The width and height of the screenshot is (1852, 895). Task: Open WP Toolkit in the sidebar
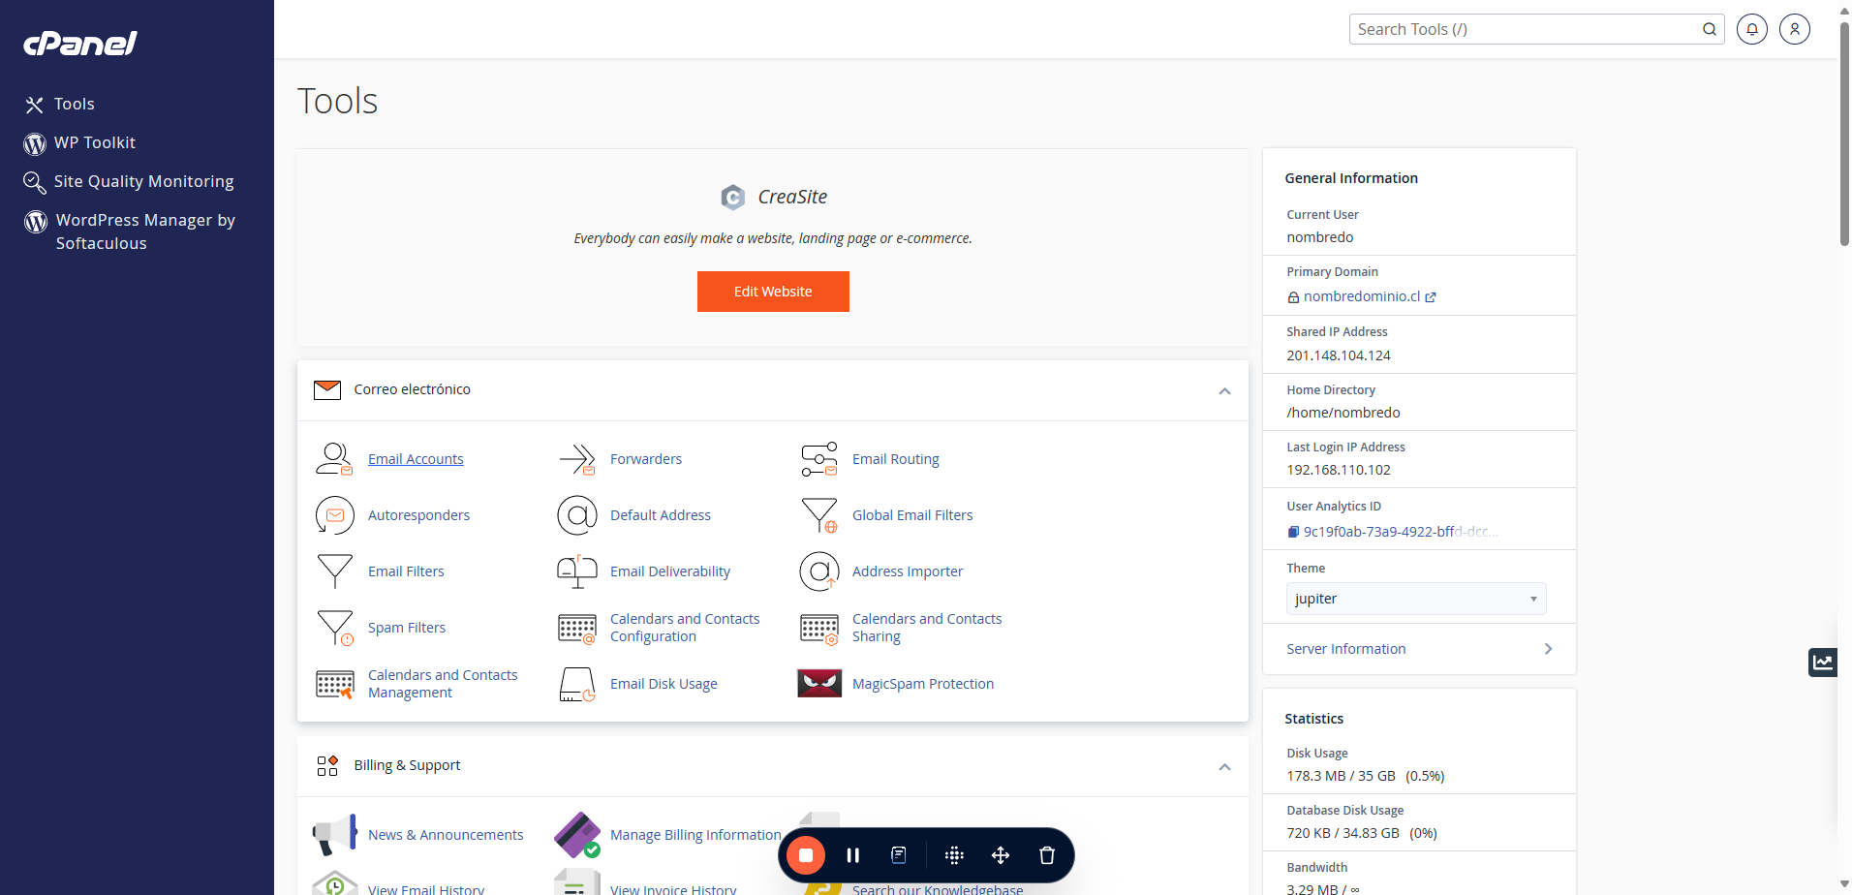pos(95,142)
